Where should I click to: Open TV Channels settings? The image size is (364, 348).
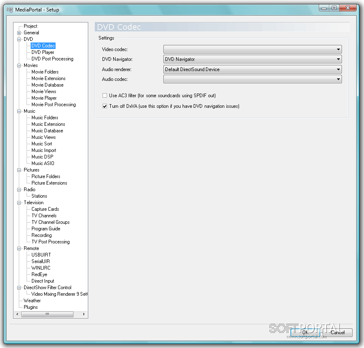44,216
